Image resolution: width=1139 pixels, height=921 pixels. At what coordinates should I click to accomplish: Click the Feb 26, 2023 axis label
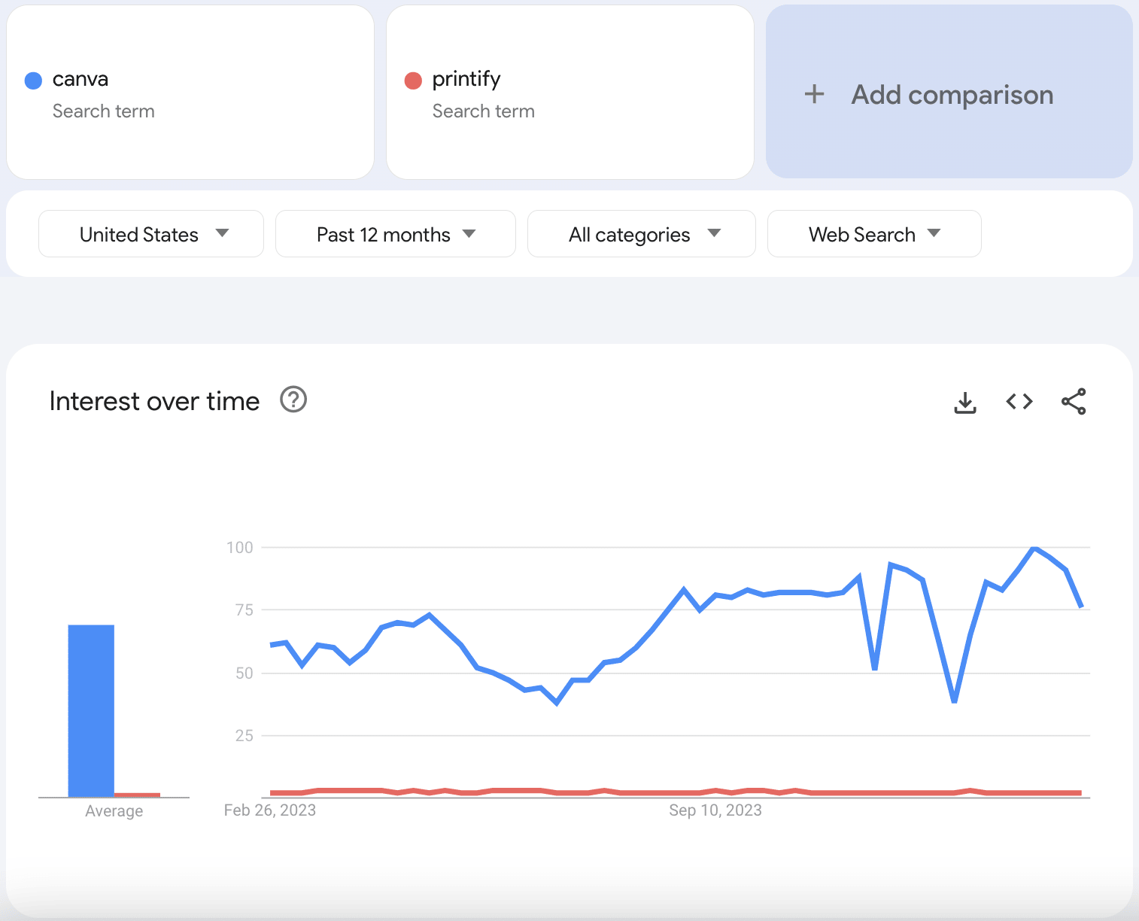click(270, 810)
